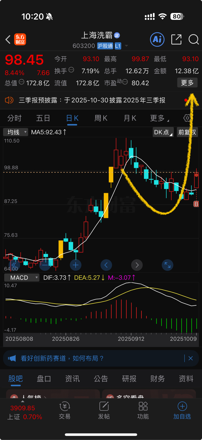Open chart settings gear icon

187,118
